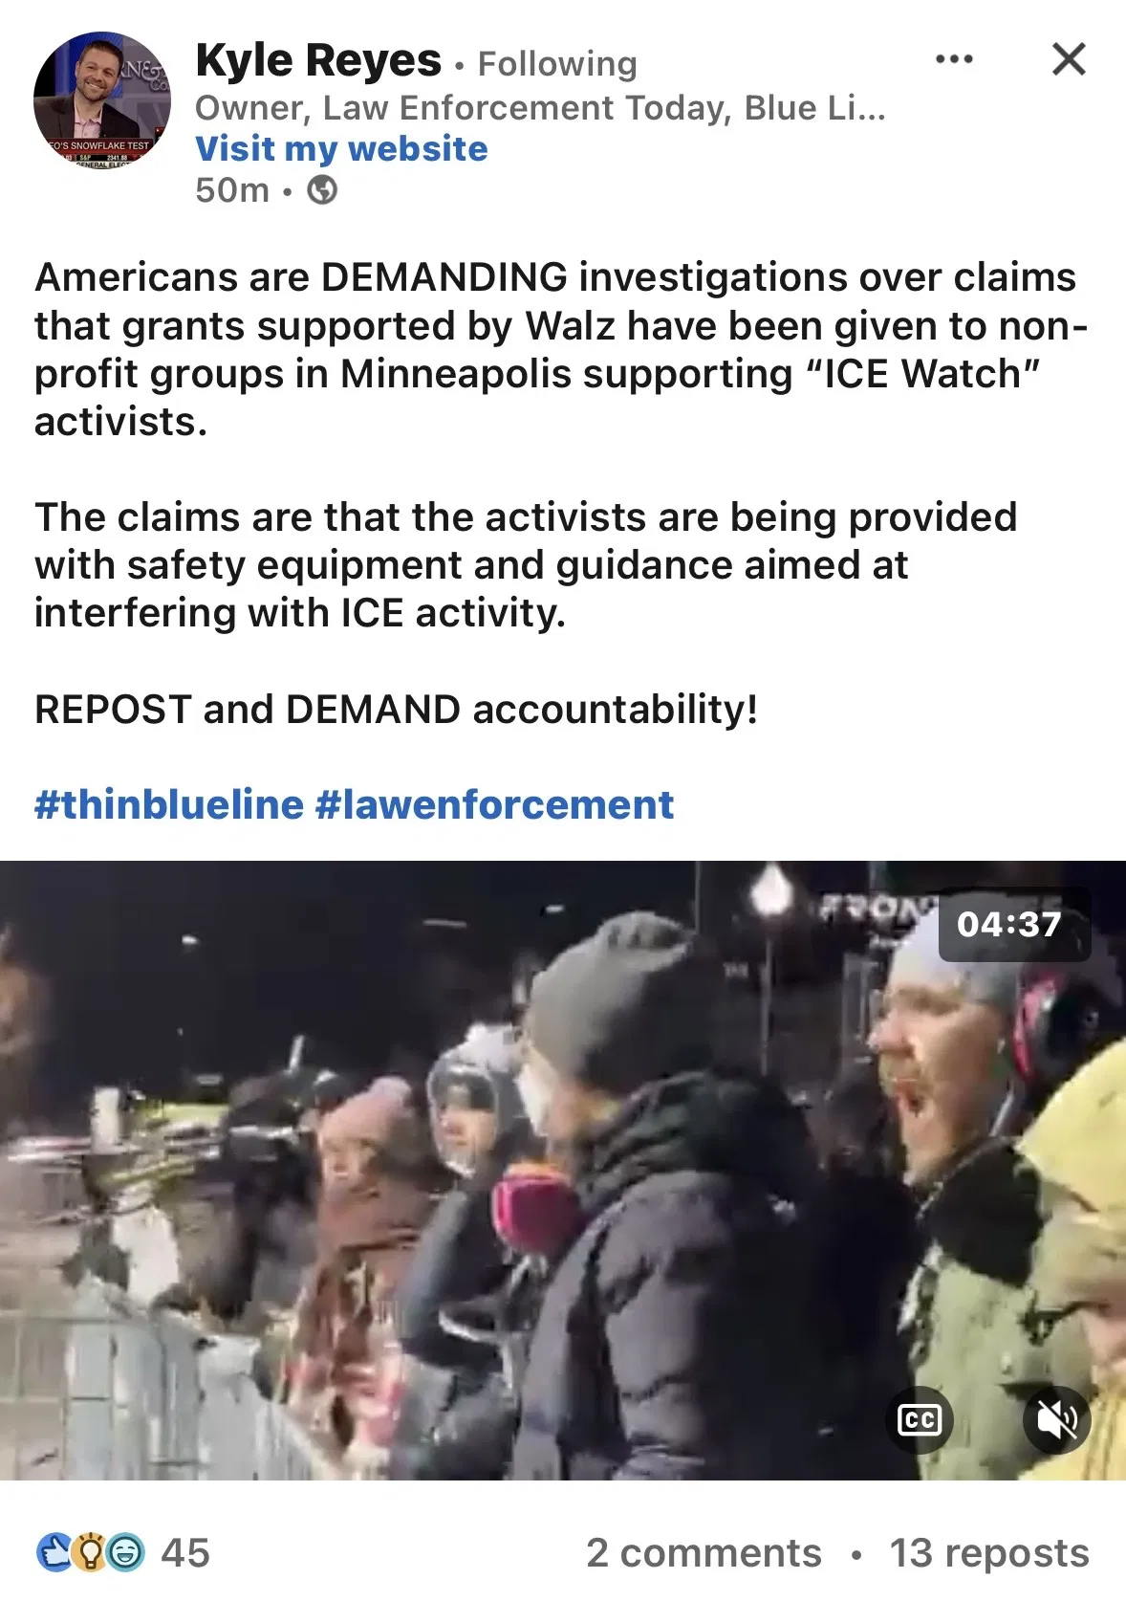Click the like reaction icon
Image resolution: width=1126 pixels, height=1601 pixels.
(x=55, y=1552)
